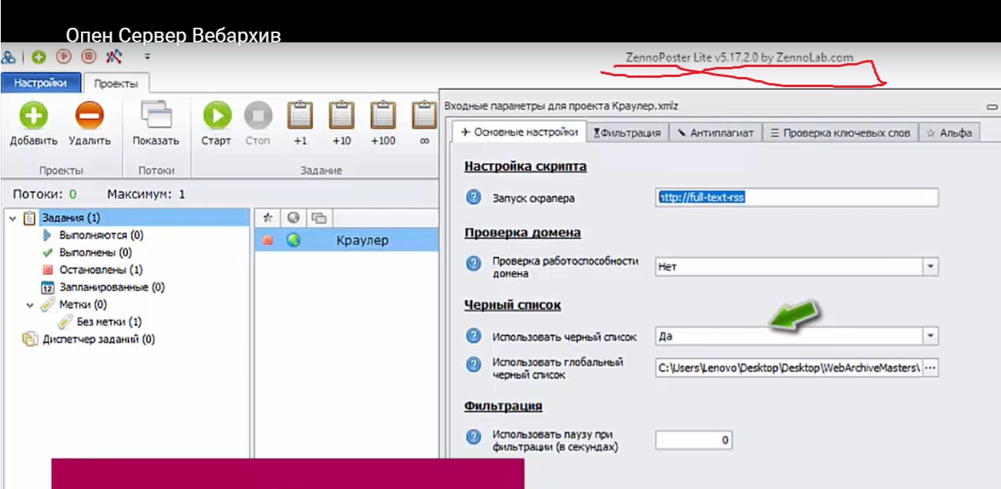
Task: Select Диспетчер заданий (0) in the tree
Action: pyautogui.click(x=99, y=339)
